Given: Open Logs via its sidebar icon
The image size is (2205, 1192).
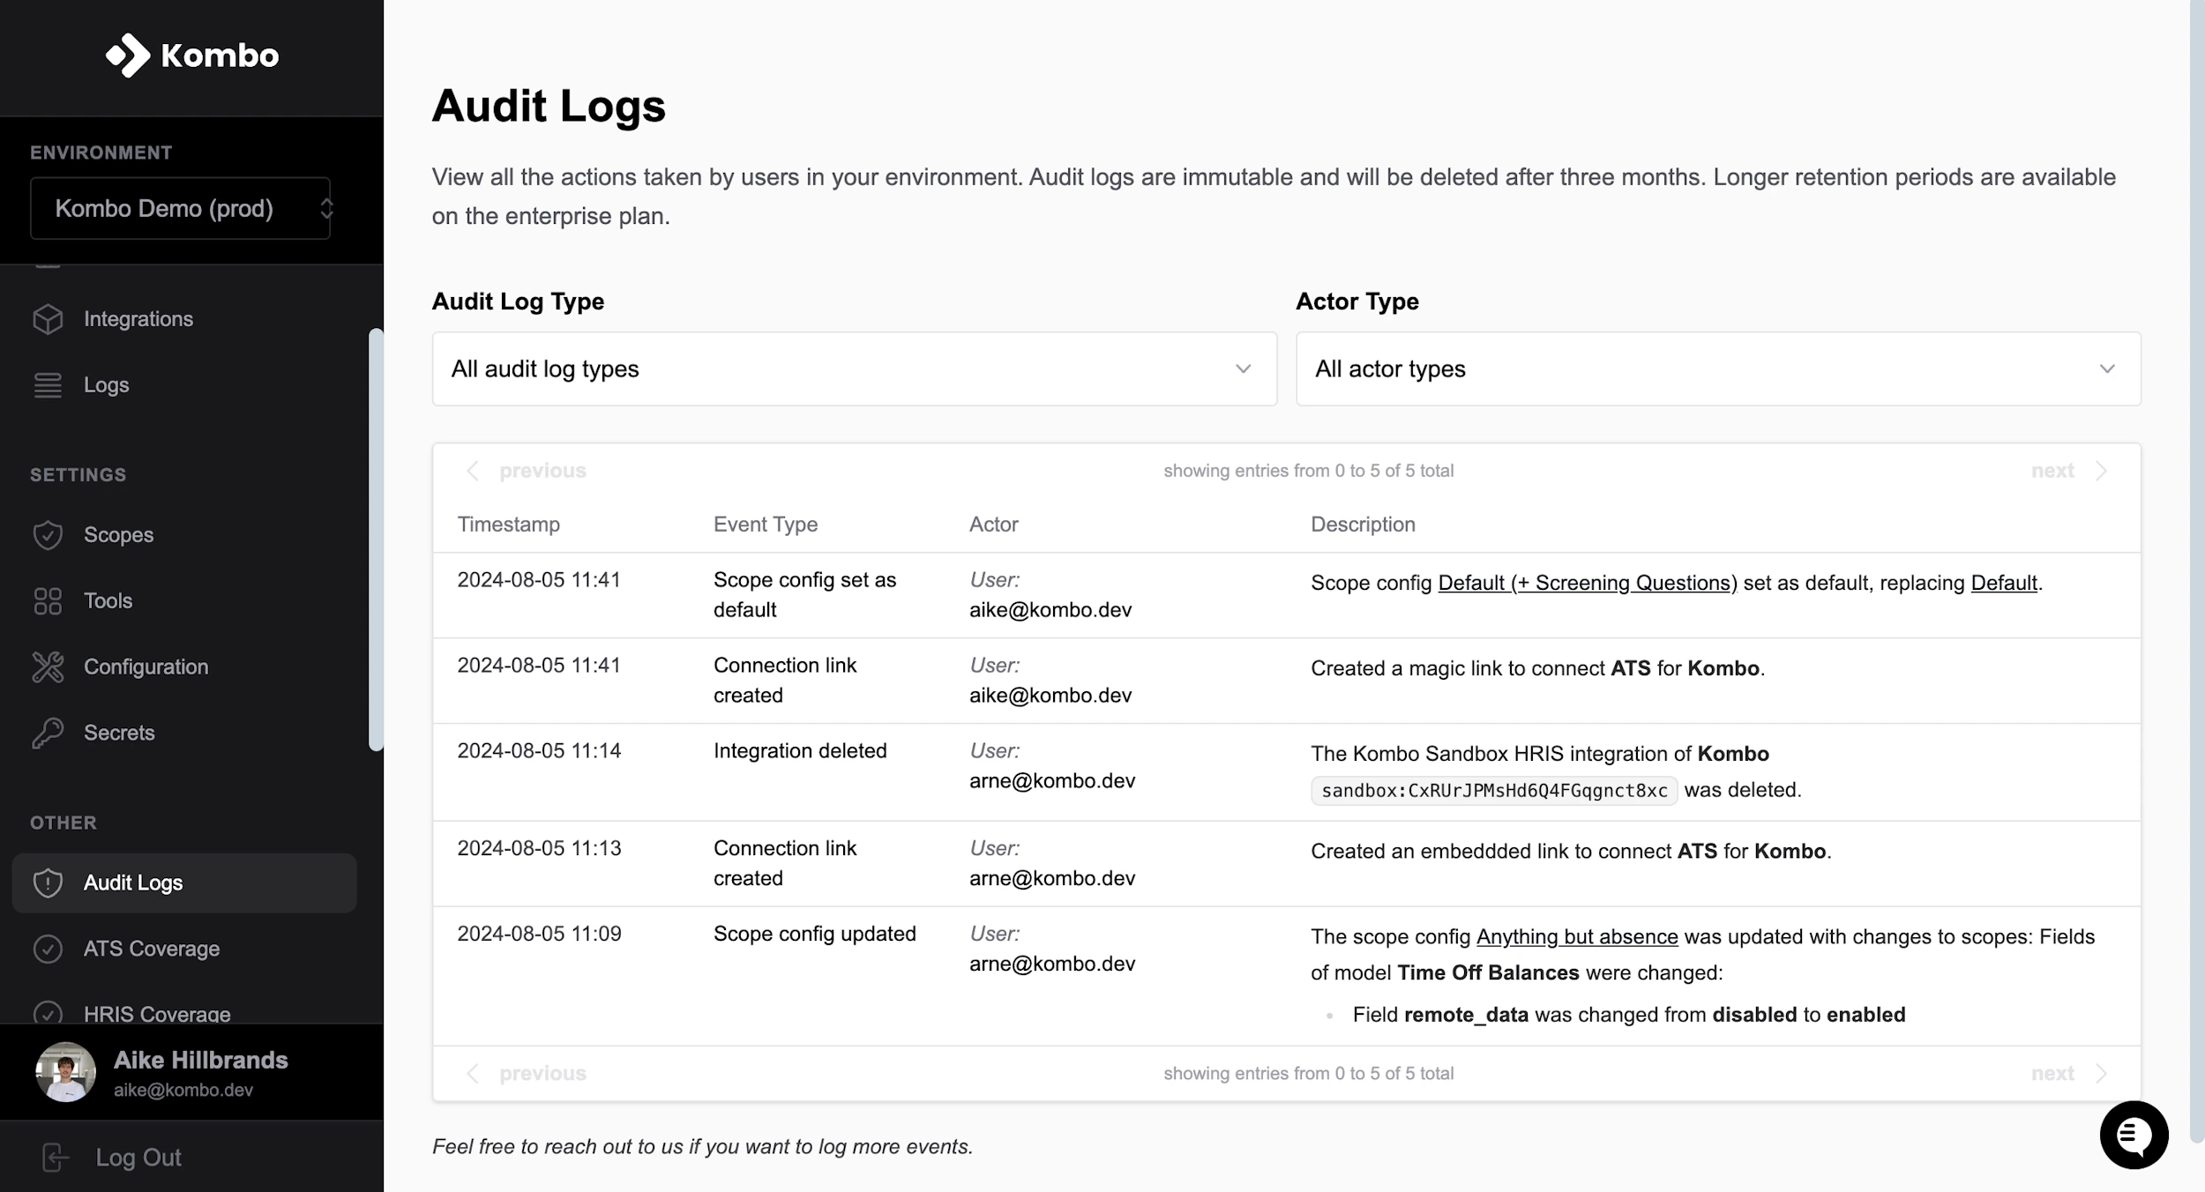Looking at the screenshot, I should [48, 385].
